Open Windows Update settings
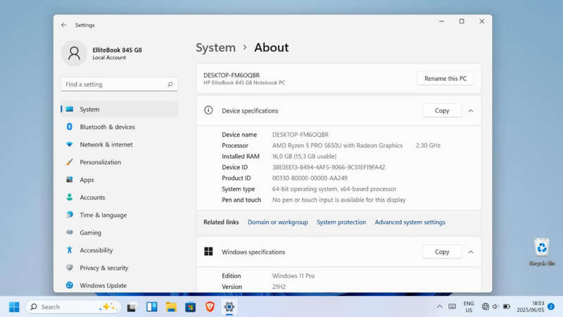The height and width of the screenshot is (317, 563). 119,285
